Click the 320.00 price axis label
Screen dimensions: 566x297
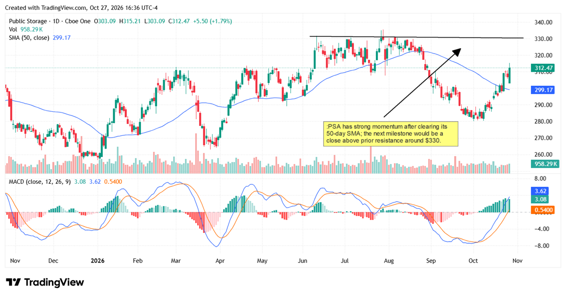[x=543, y=55]
